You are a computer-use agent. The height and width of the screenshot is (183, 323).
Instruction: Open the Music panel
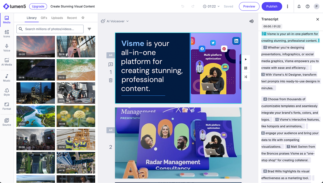point(6,78)
